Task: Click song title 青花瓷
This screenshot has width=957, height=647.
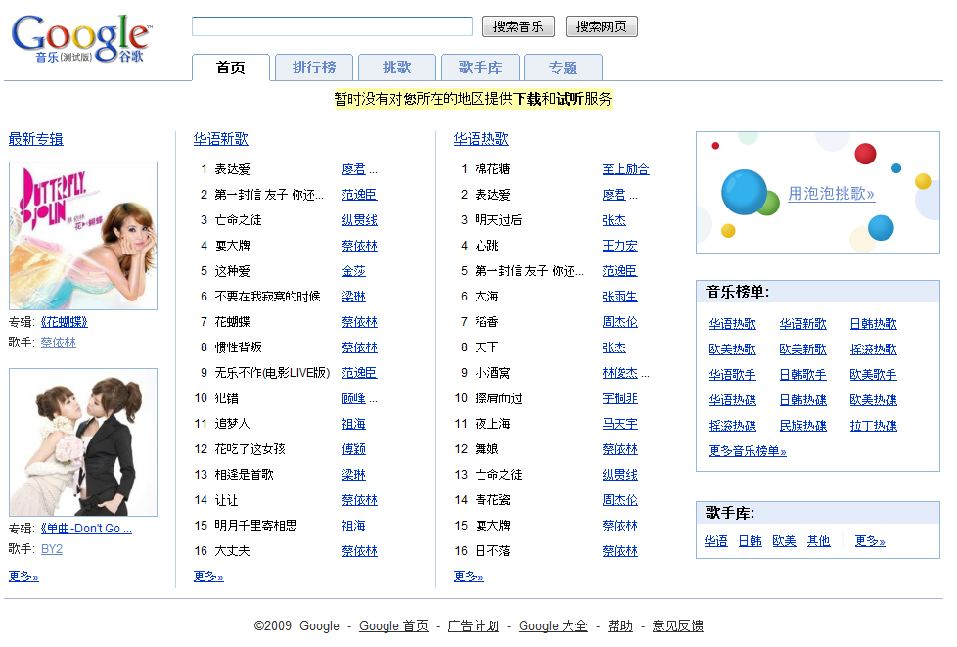Action: click(x=492, y=500)
